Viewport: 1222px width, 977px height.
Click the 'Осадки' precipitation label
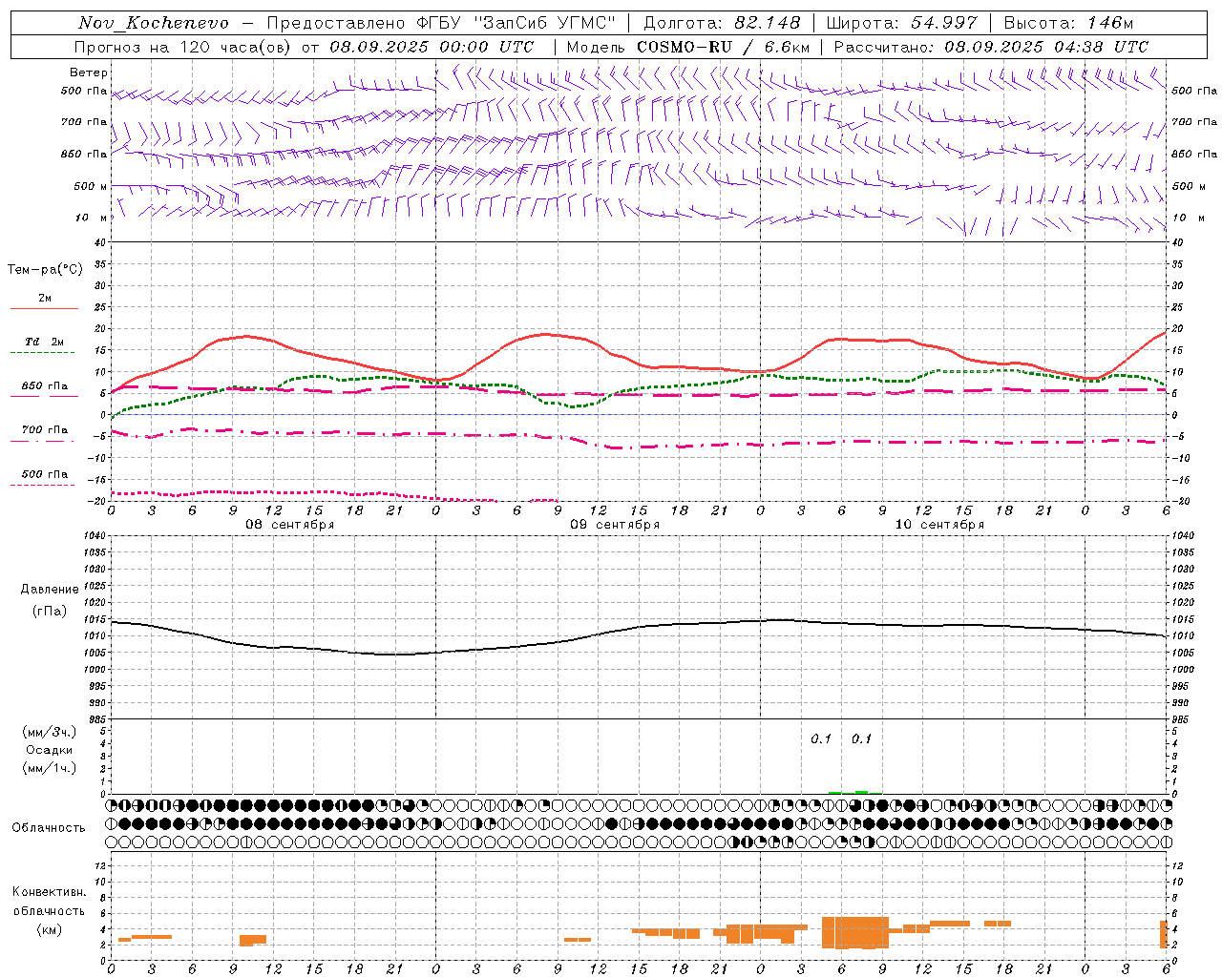pos(50,750)
